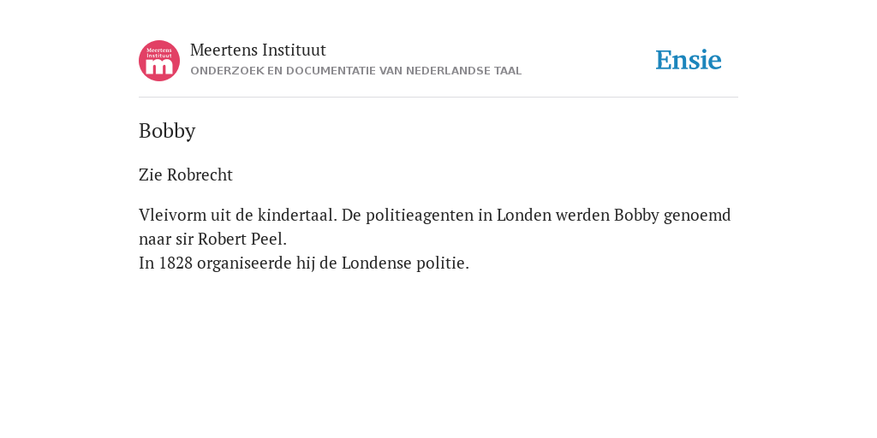Screen dimensions: 877x438
Task: Click the horizontal divider below the header
Action: pos(438,98)
